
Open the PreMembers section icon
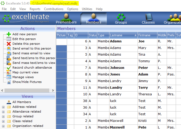tap(66, 19)
